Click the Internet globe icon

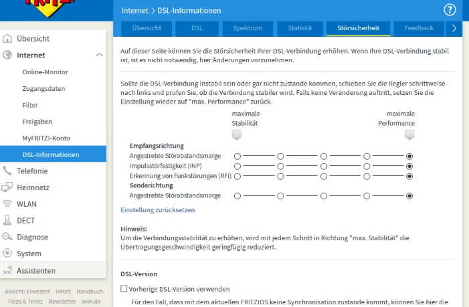pyautogui.click(x=7, y=55)
